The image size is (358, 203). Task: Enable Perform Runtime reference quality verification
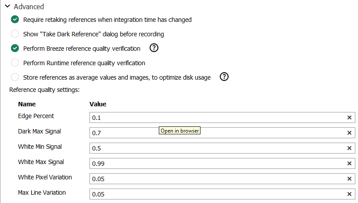click(x=15, y=63)
